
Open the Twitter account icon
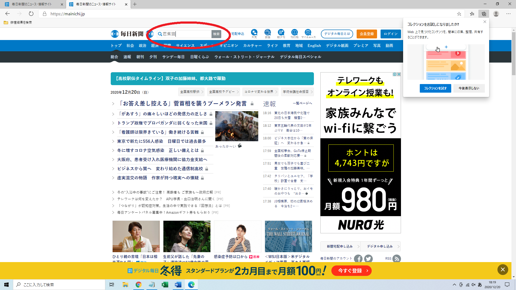tap(368, 259)
